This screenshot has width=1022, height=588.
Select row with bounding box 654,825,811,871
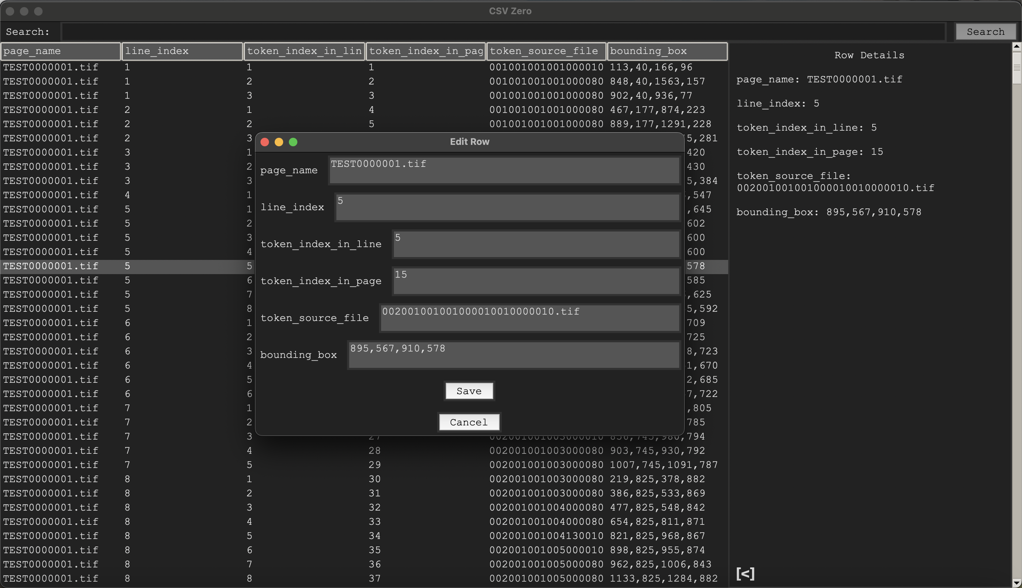pyautogui.click(x=364, y=522)
